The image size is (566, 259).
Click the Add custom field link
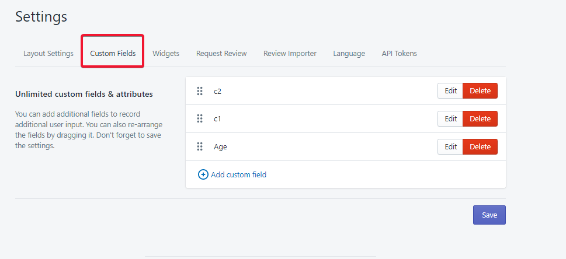point(238,174)
